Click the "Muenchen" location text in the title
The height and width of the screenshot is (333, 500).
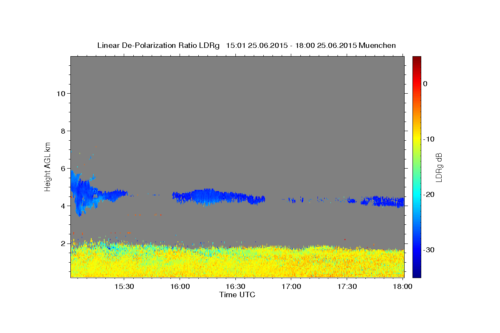pos(377,45)
